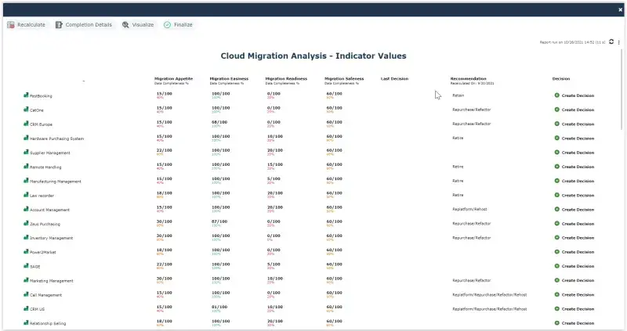Click the Marketing Management application icon
This screenshot has width=627, height=331.
coord(26,280)
